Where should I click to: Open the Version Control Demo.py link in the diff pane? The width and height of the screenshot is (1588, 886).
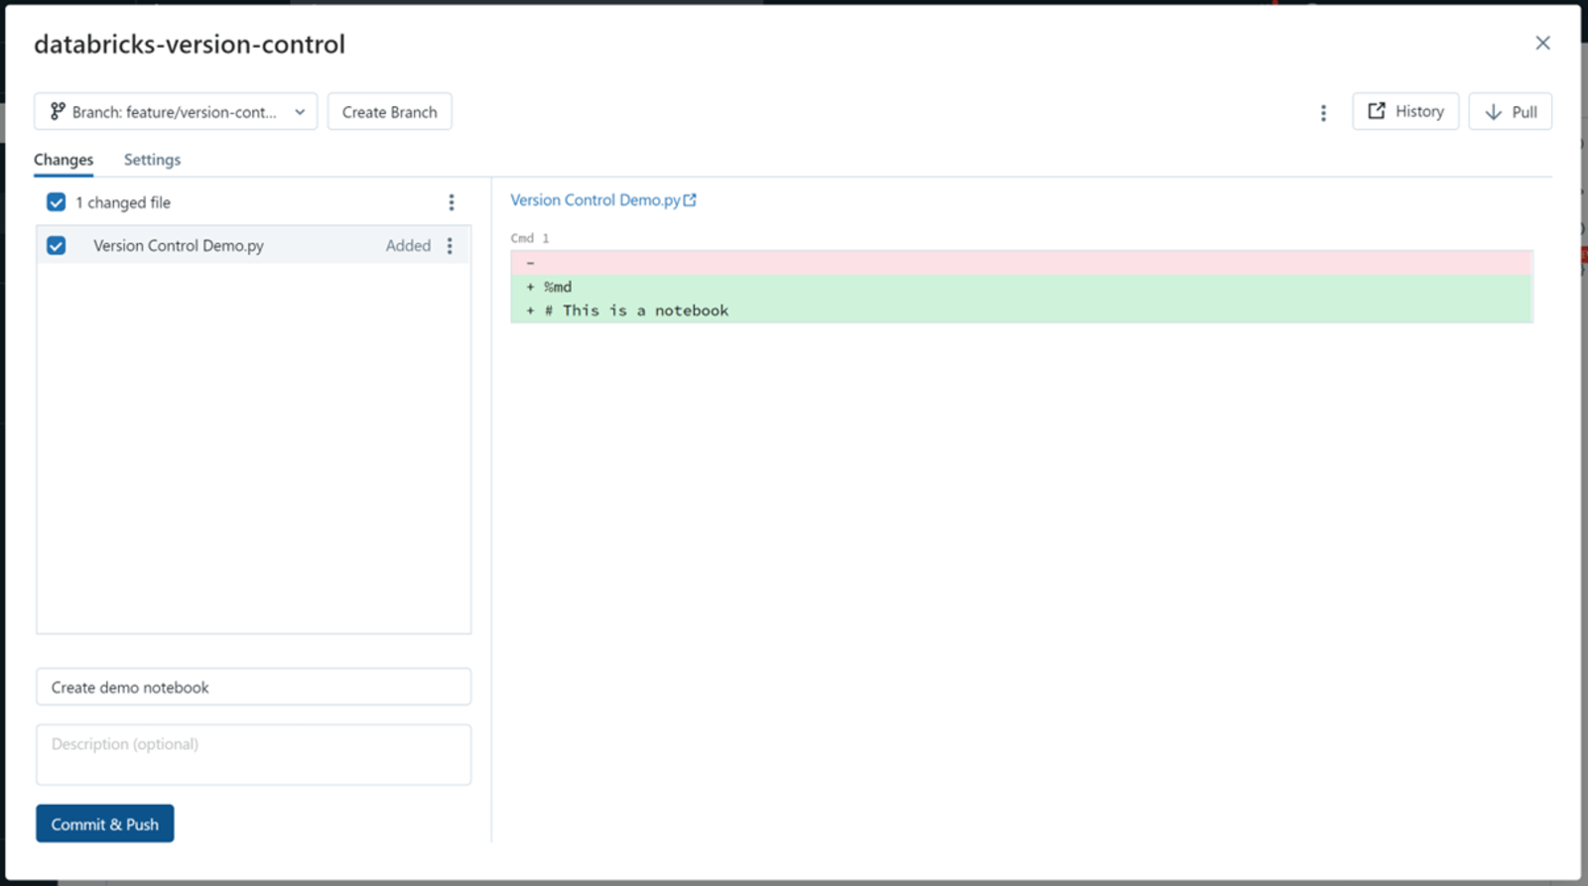[x=603, y=200]
